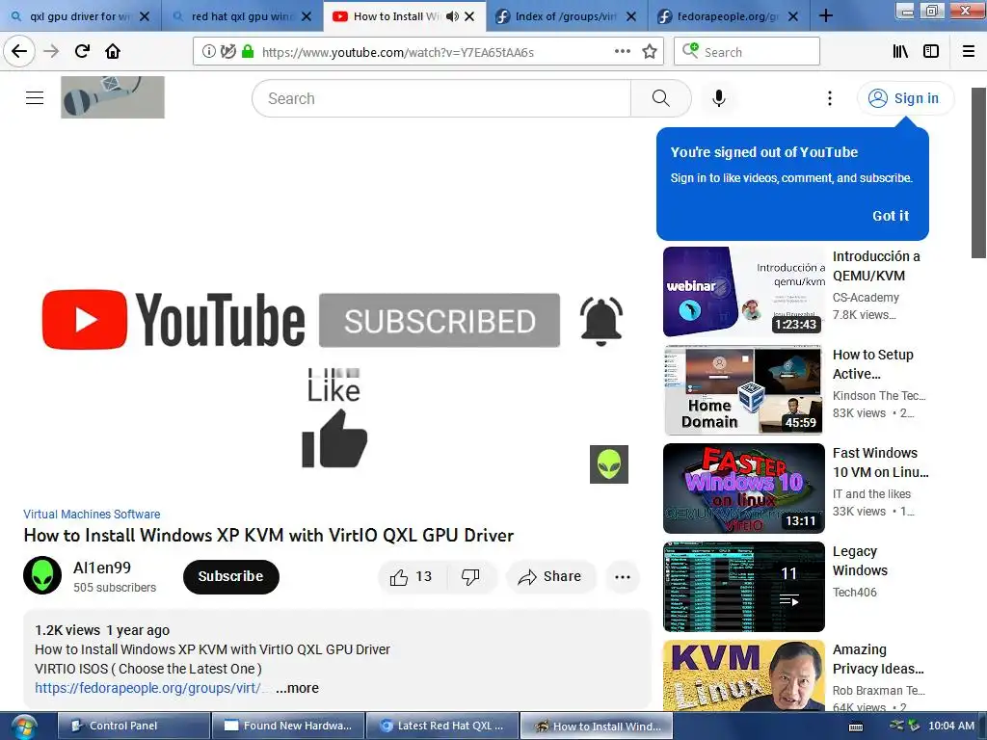987x740 pixels.
Task: Open the 'Fast Windows 10 VM on Linu...' title
Action: (881, 462)
